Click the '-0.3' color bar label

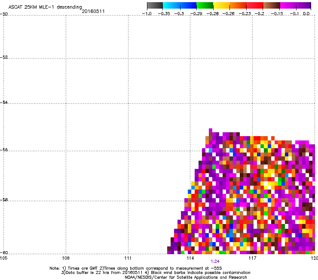(x=179, y=14)
